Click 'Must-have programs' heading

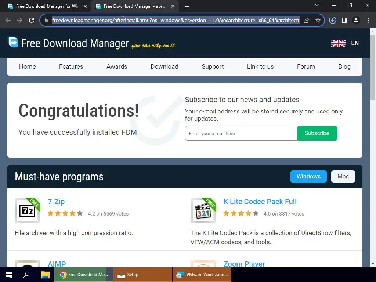(59, 177)
